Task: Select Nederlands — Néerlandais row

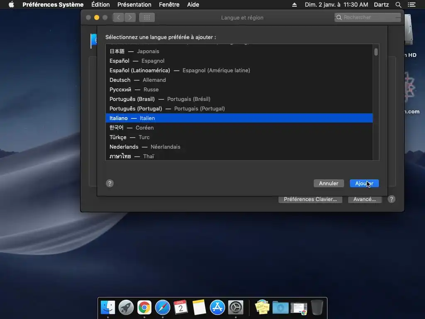Action: coord(239,147)
